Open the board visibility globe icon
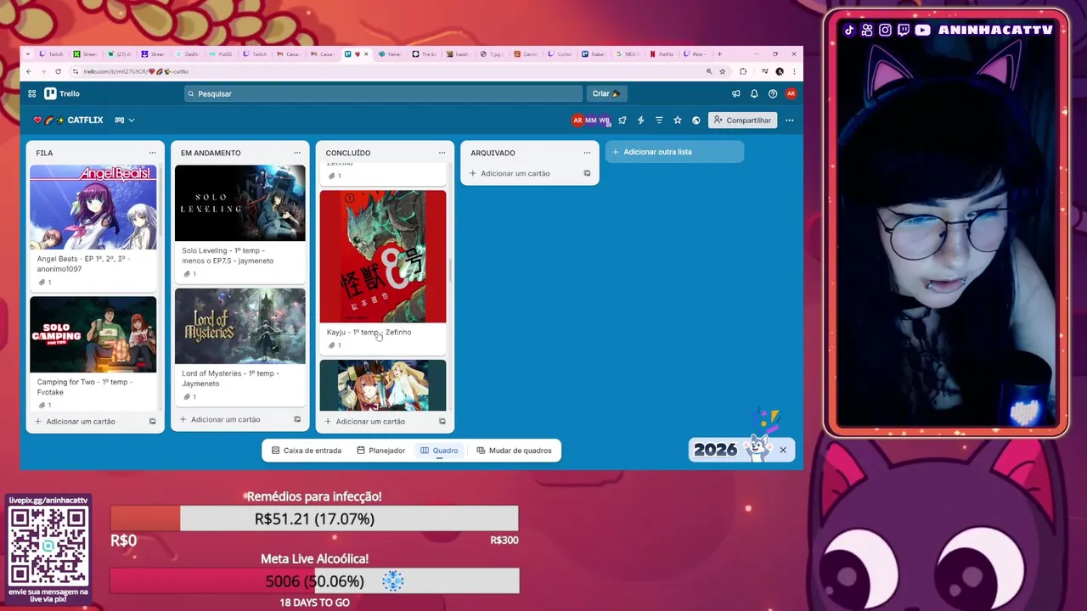This screenshot has width=1087, height=611. (696, 121)
